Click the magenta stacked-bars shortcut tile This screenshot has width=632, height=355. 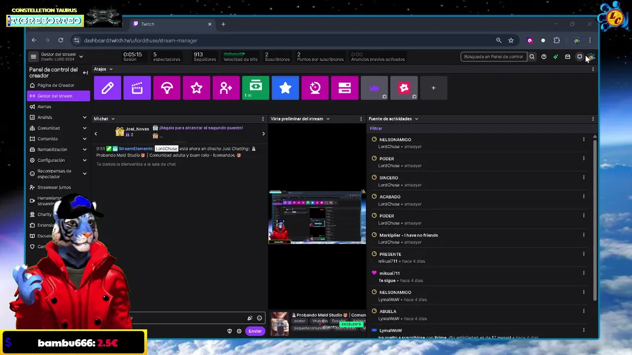click(x=344, y=88)
